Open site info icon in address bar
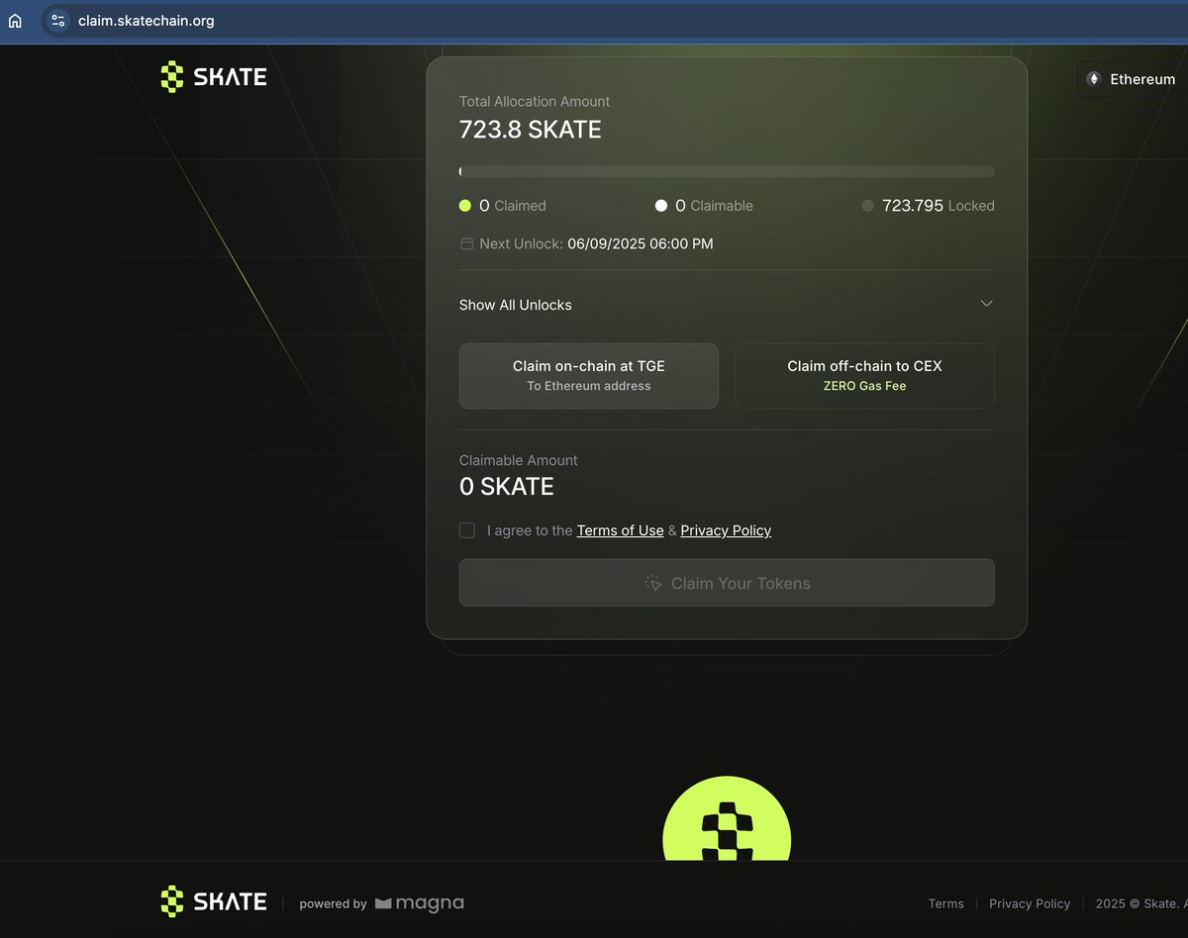 coord(57,21)
